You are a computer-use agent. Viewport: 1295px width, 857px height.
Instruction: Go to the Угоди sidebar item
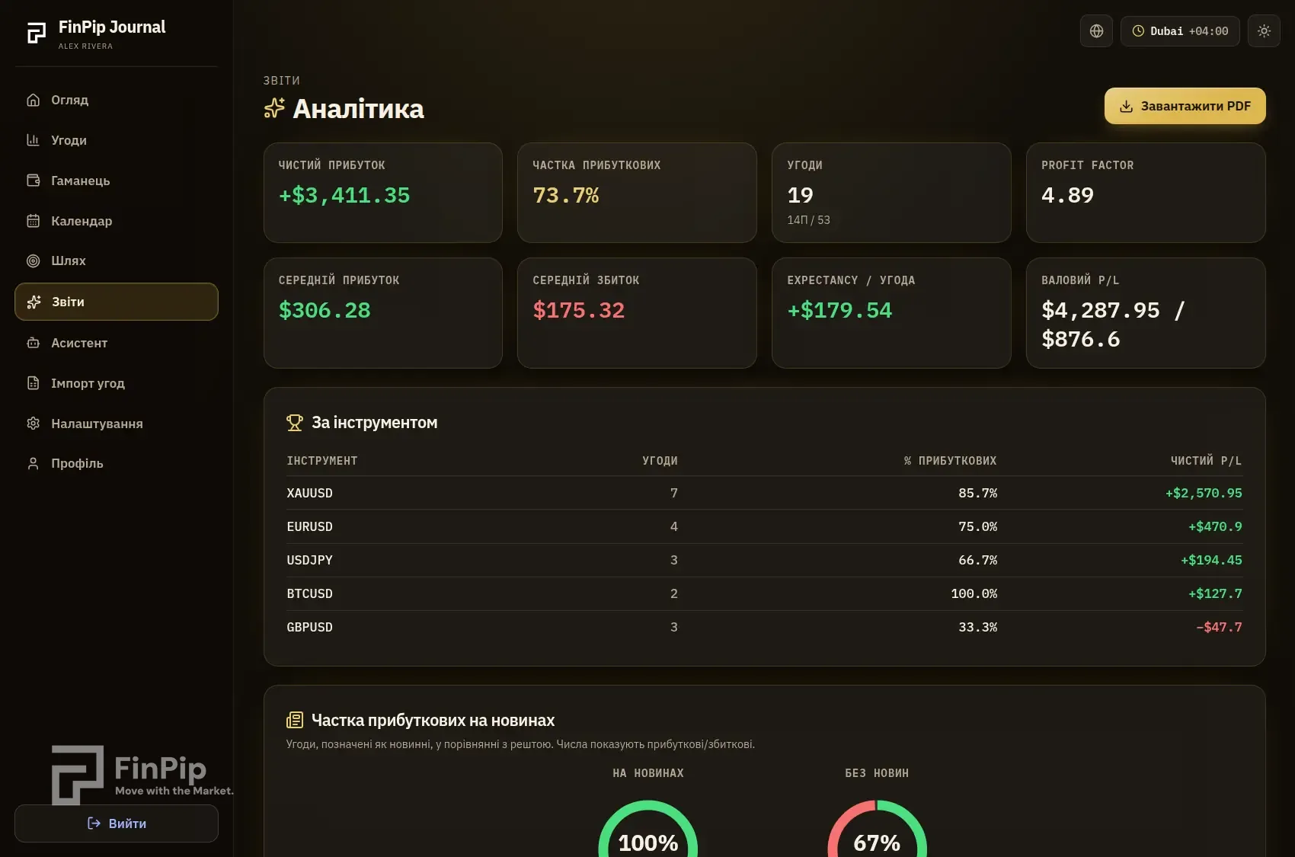117,140
